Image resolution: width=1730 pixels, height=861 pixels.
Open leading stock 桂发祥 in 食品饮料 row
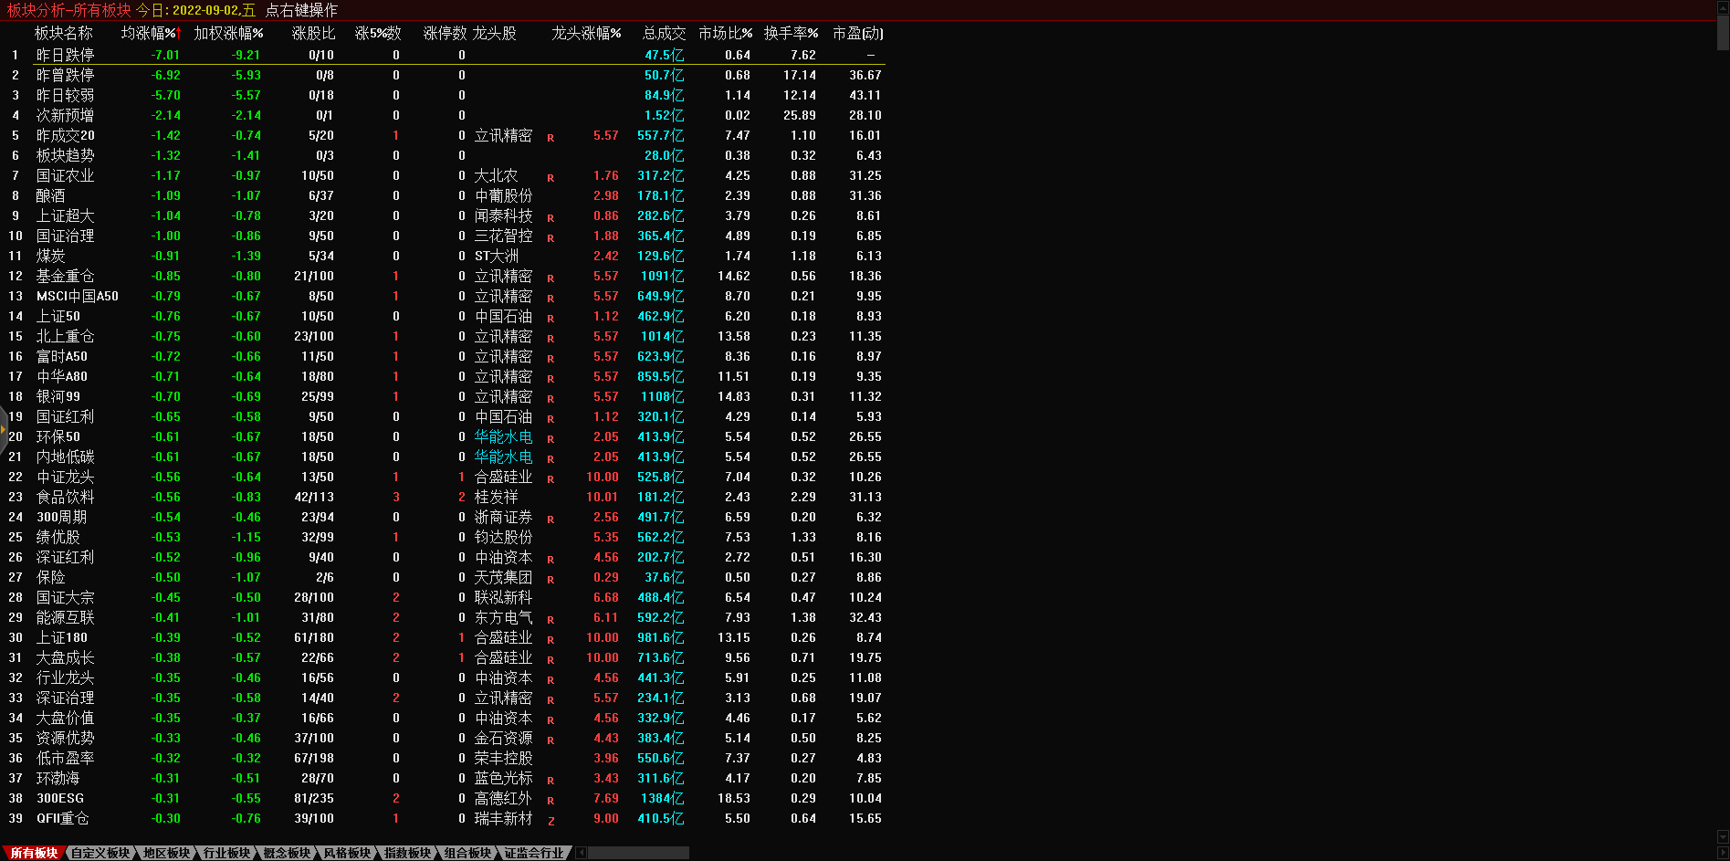(496, 497)
